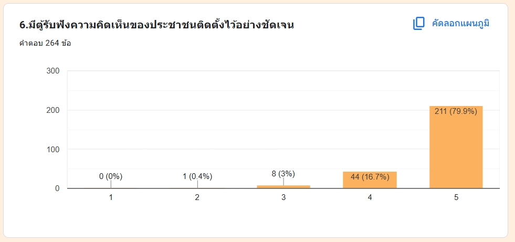Image resolution: width=515 pixels, height=242 pixels.
Task: Click the "คำตอบ 264 ข้อ" response count
Action: click(x=45, y=43)
